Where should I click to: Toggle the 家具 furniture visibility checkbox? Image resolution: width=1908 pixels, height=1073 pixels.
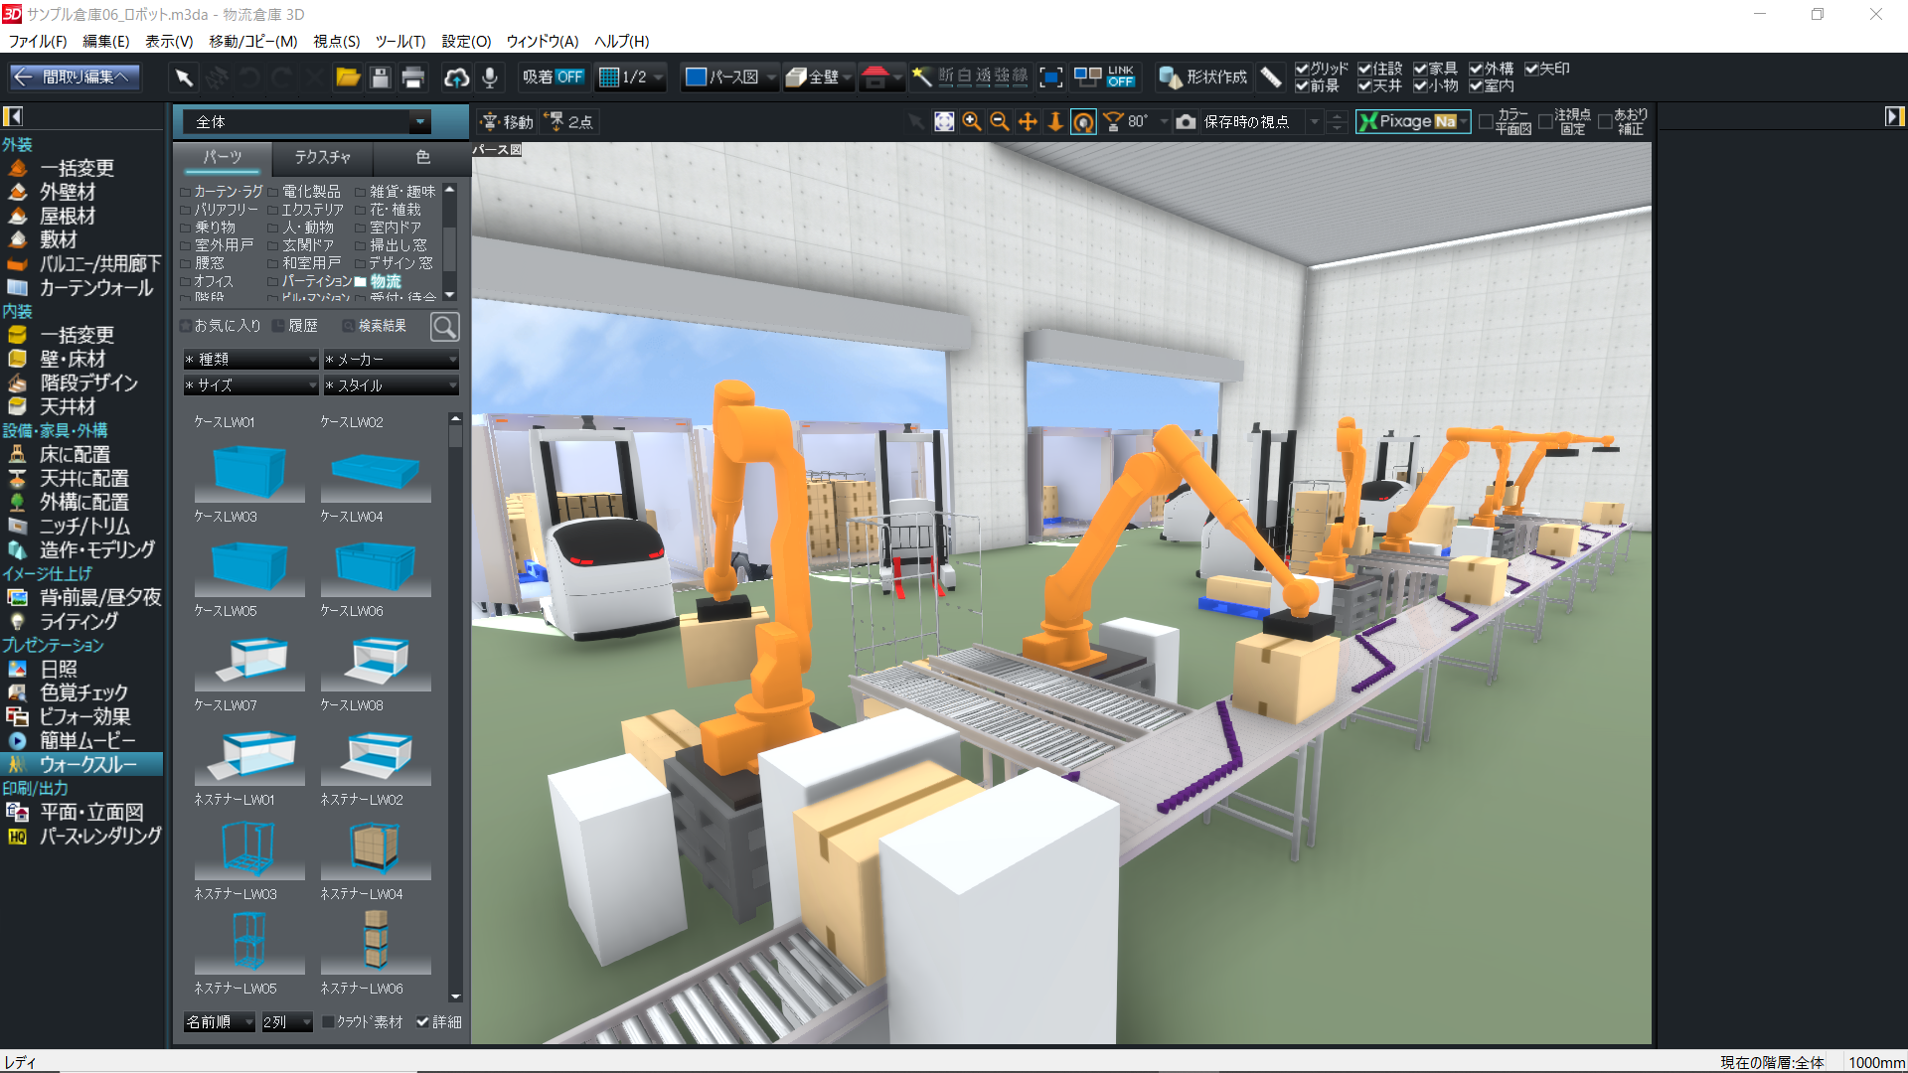(1420, 69)
